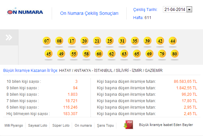This screenshot has height=136, width=203.
Task: Open the Milli Piyango tab
Action: (14, 125)
